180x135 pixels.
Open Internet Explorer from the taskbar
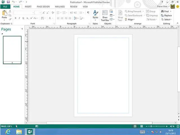tap(8, 132)
